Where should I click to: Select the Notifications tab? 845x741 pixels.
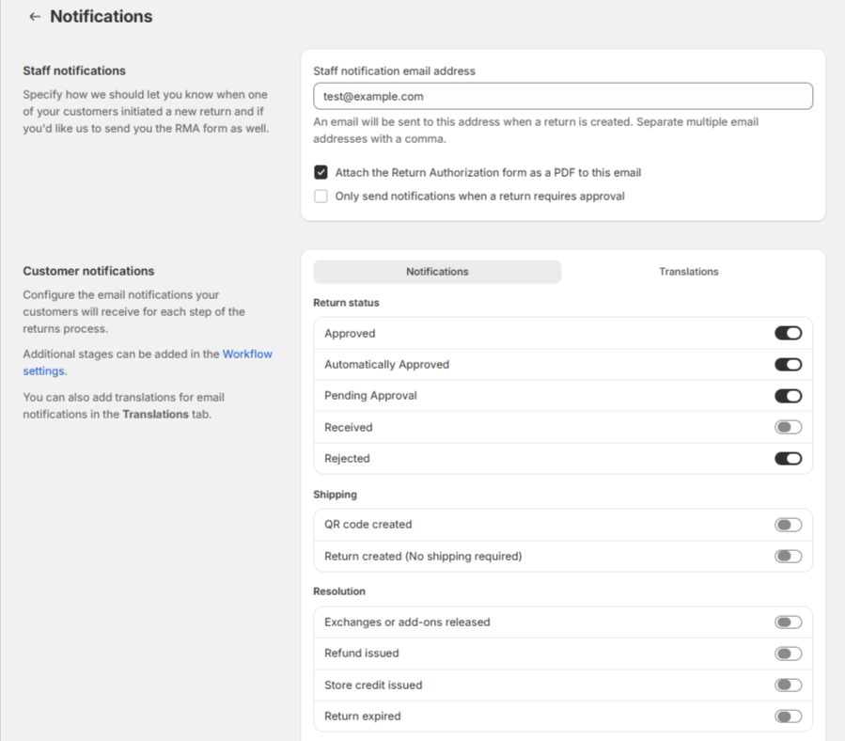[x=437, y=272]
